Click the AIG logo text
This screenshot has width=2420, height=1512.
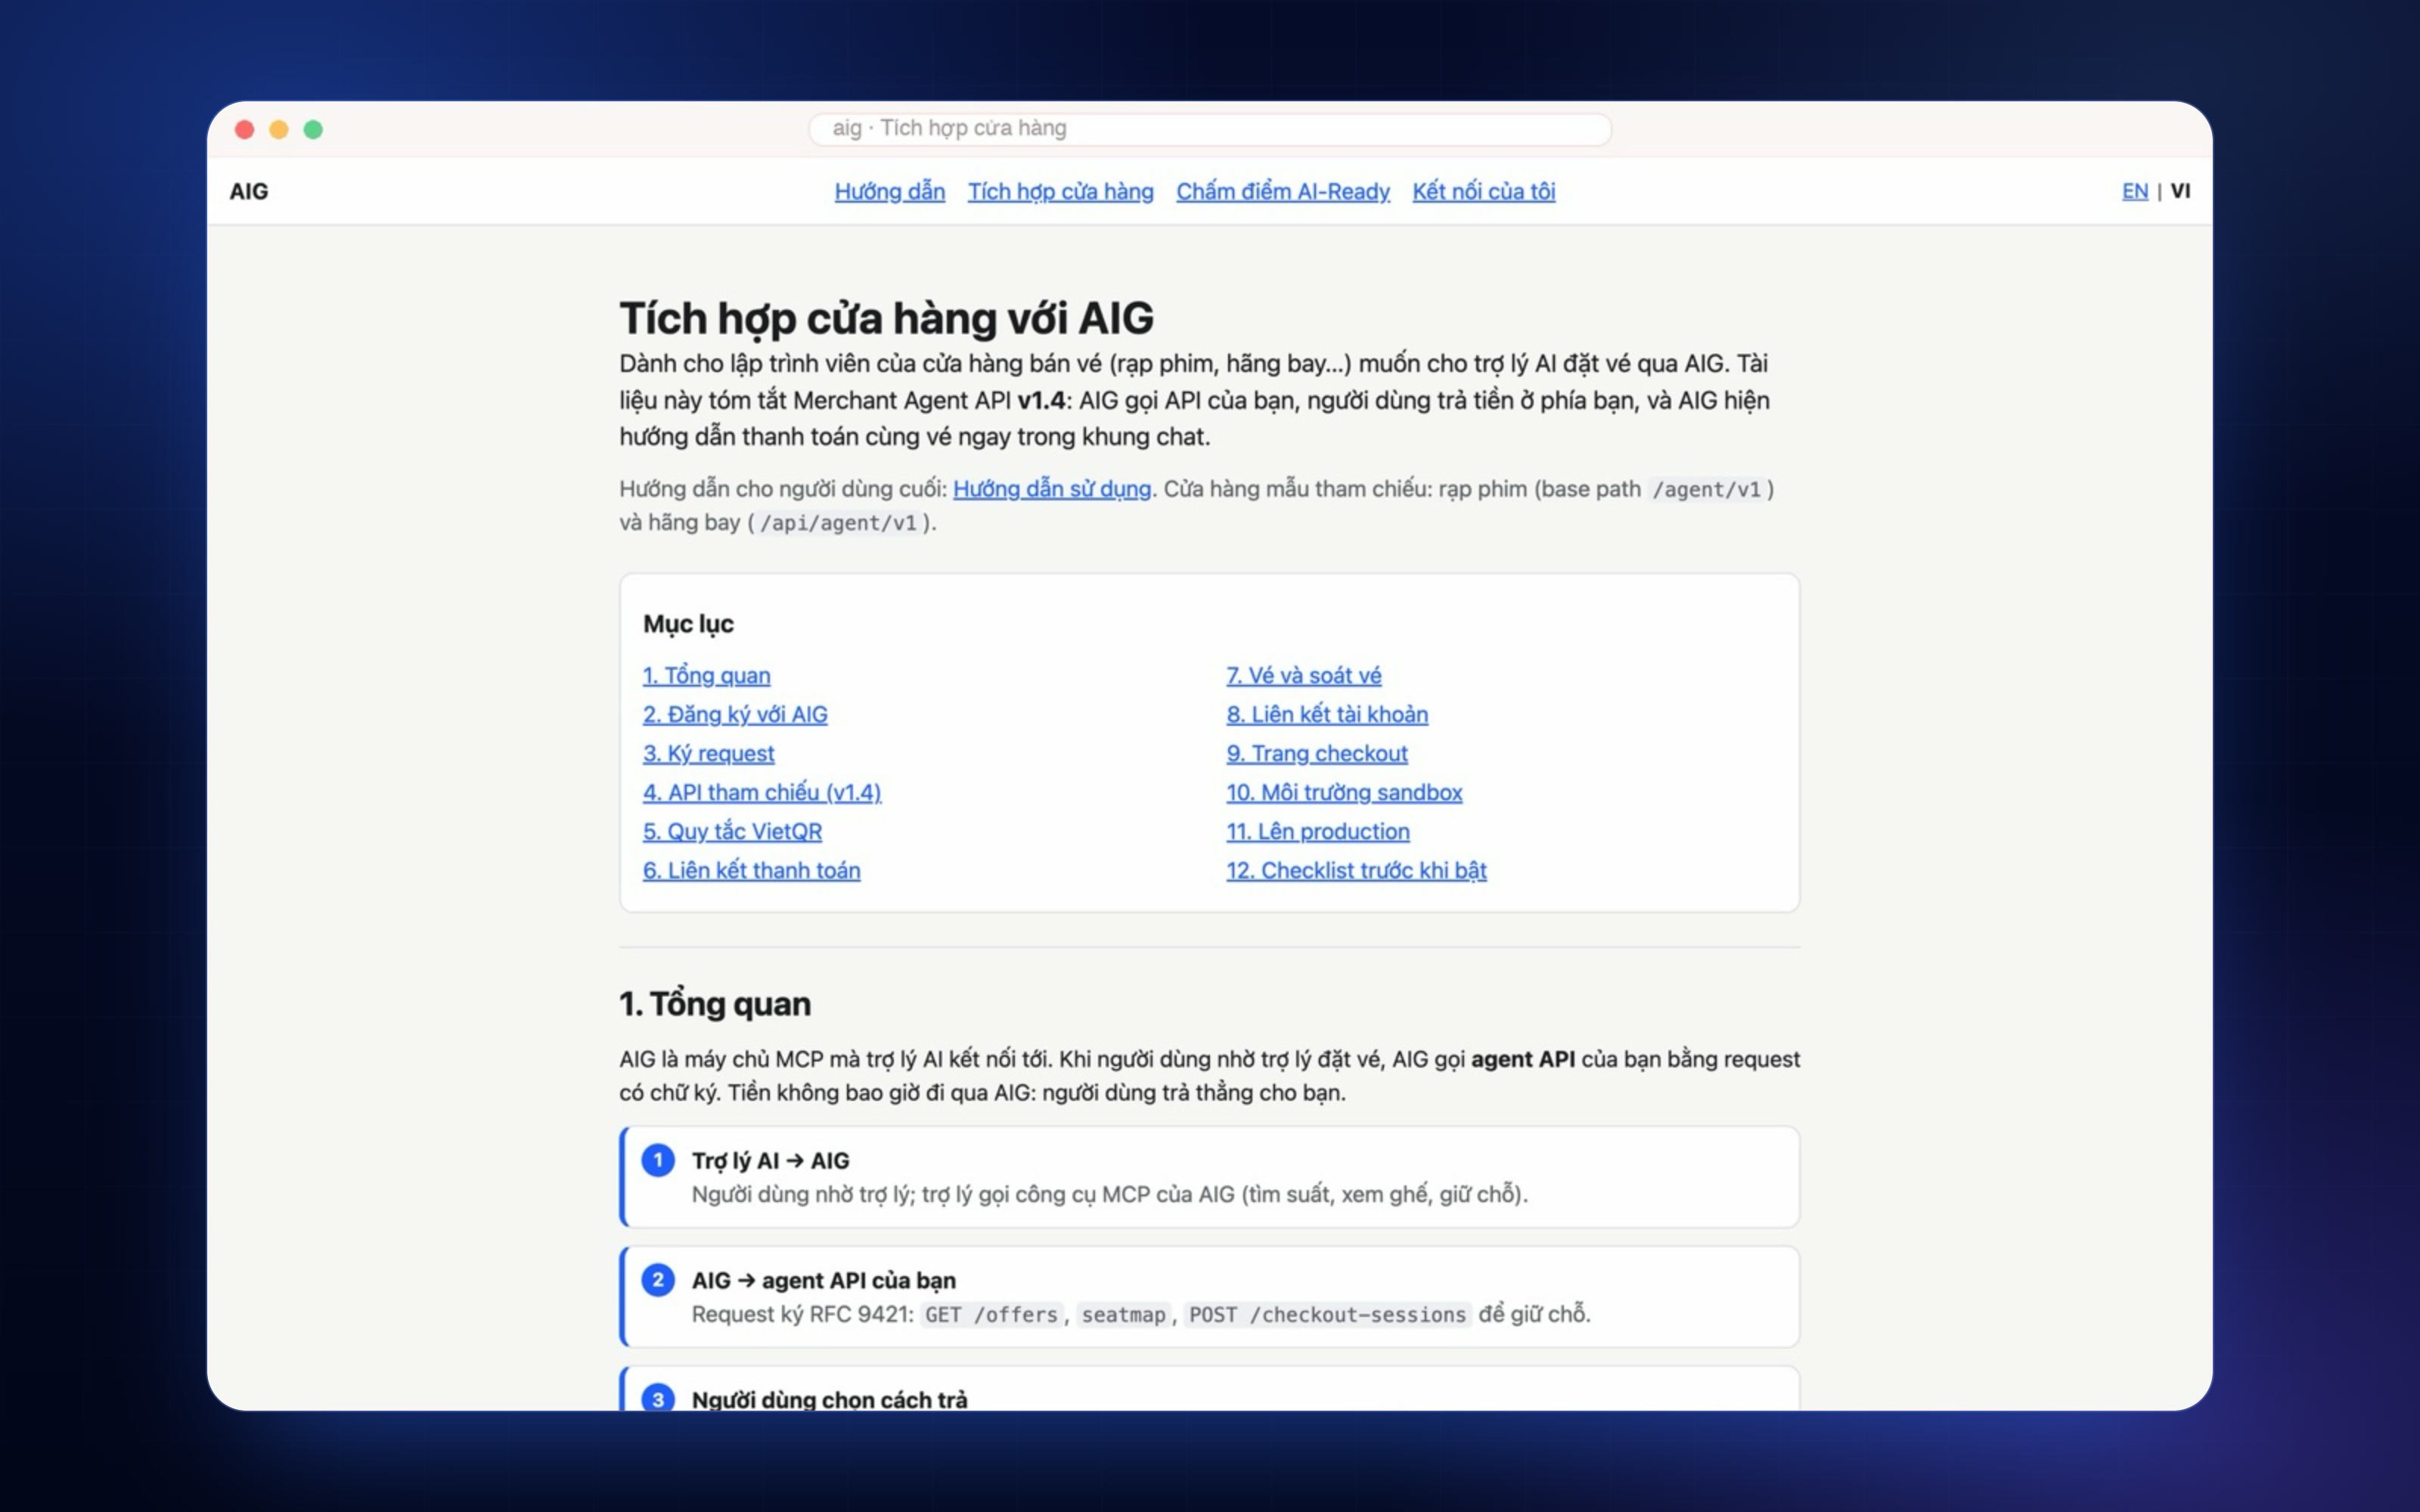coord(249,191)
